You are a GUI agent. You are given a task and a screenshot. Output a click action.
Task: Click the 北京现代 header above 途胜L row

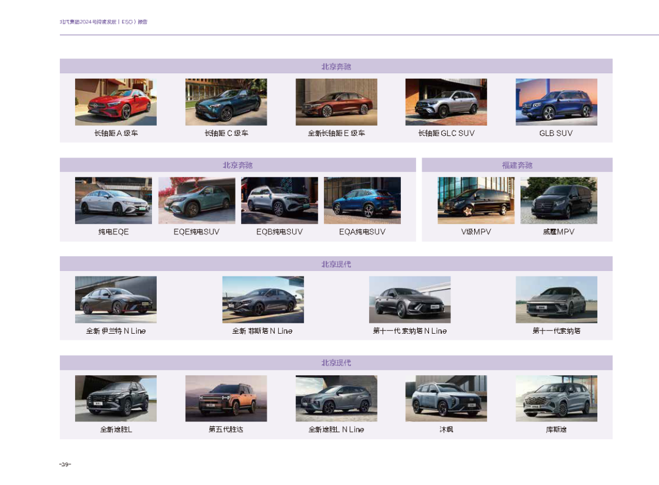coord(336,363)
